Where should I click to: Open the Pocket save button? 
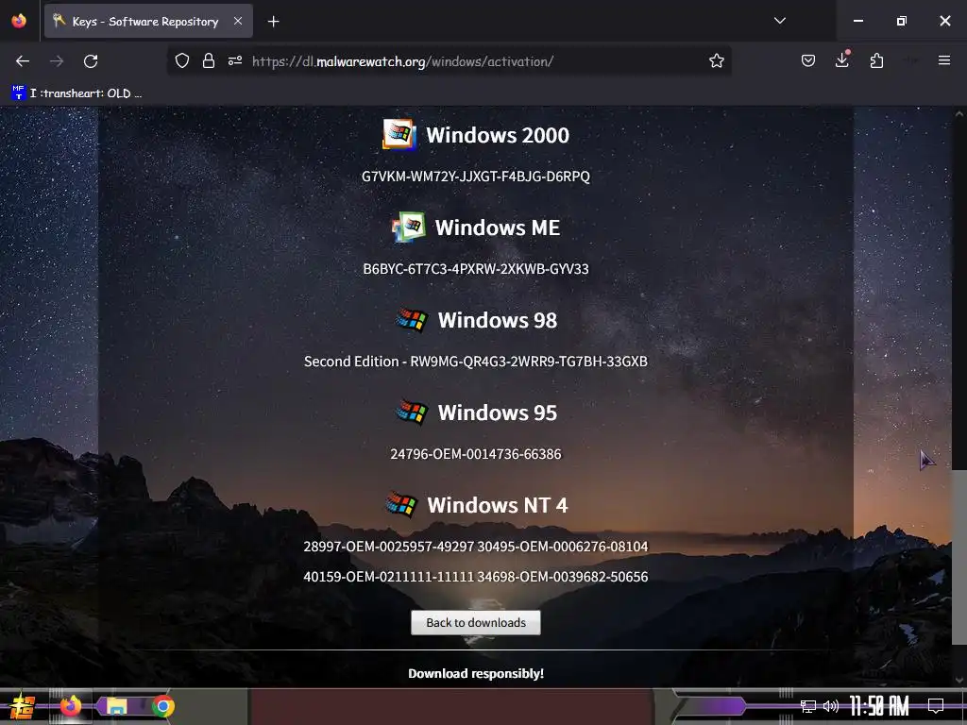808,60
